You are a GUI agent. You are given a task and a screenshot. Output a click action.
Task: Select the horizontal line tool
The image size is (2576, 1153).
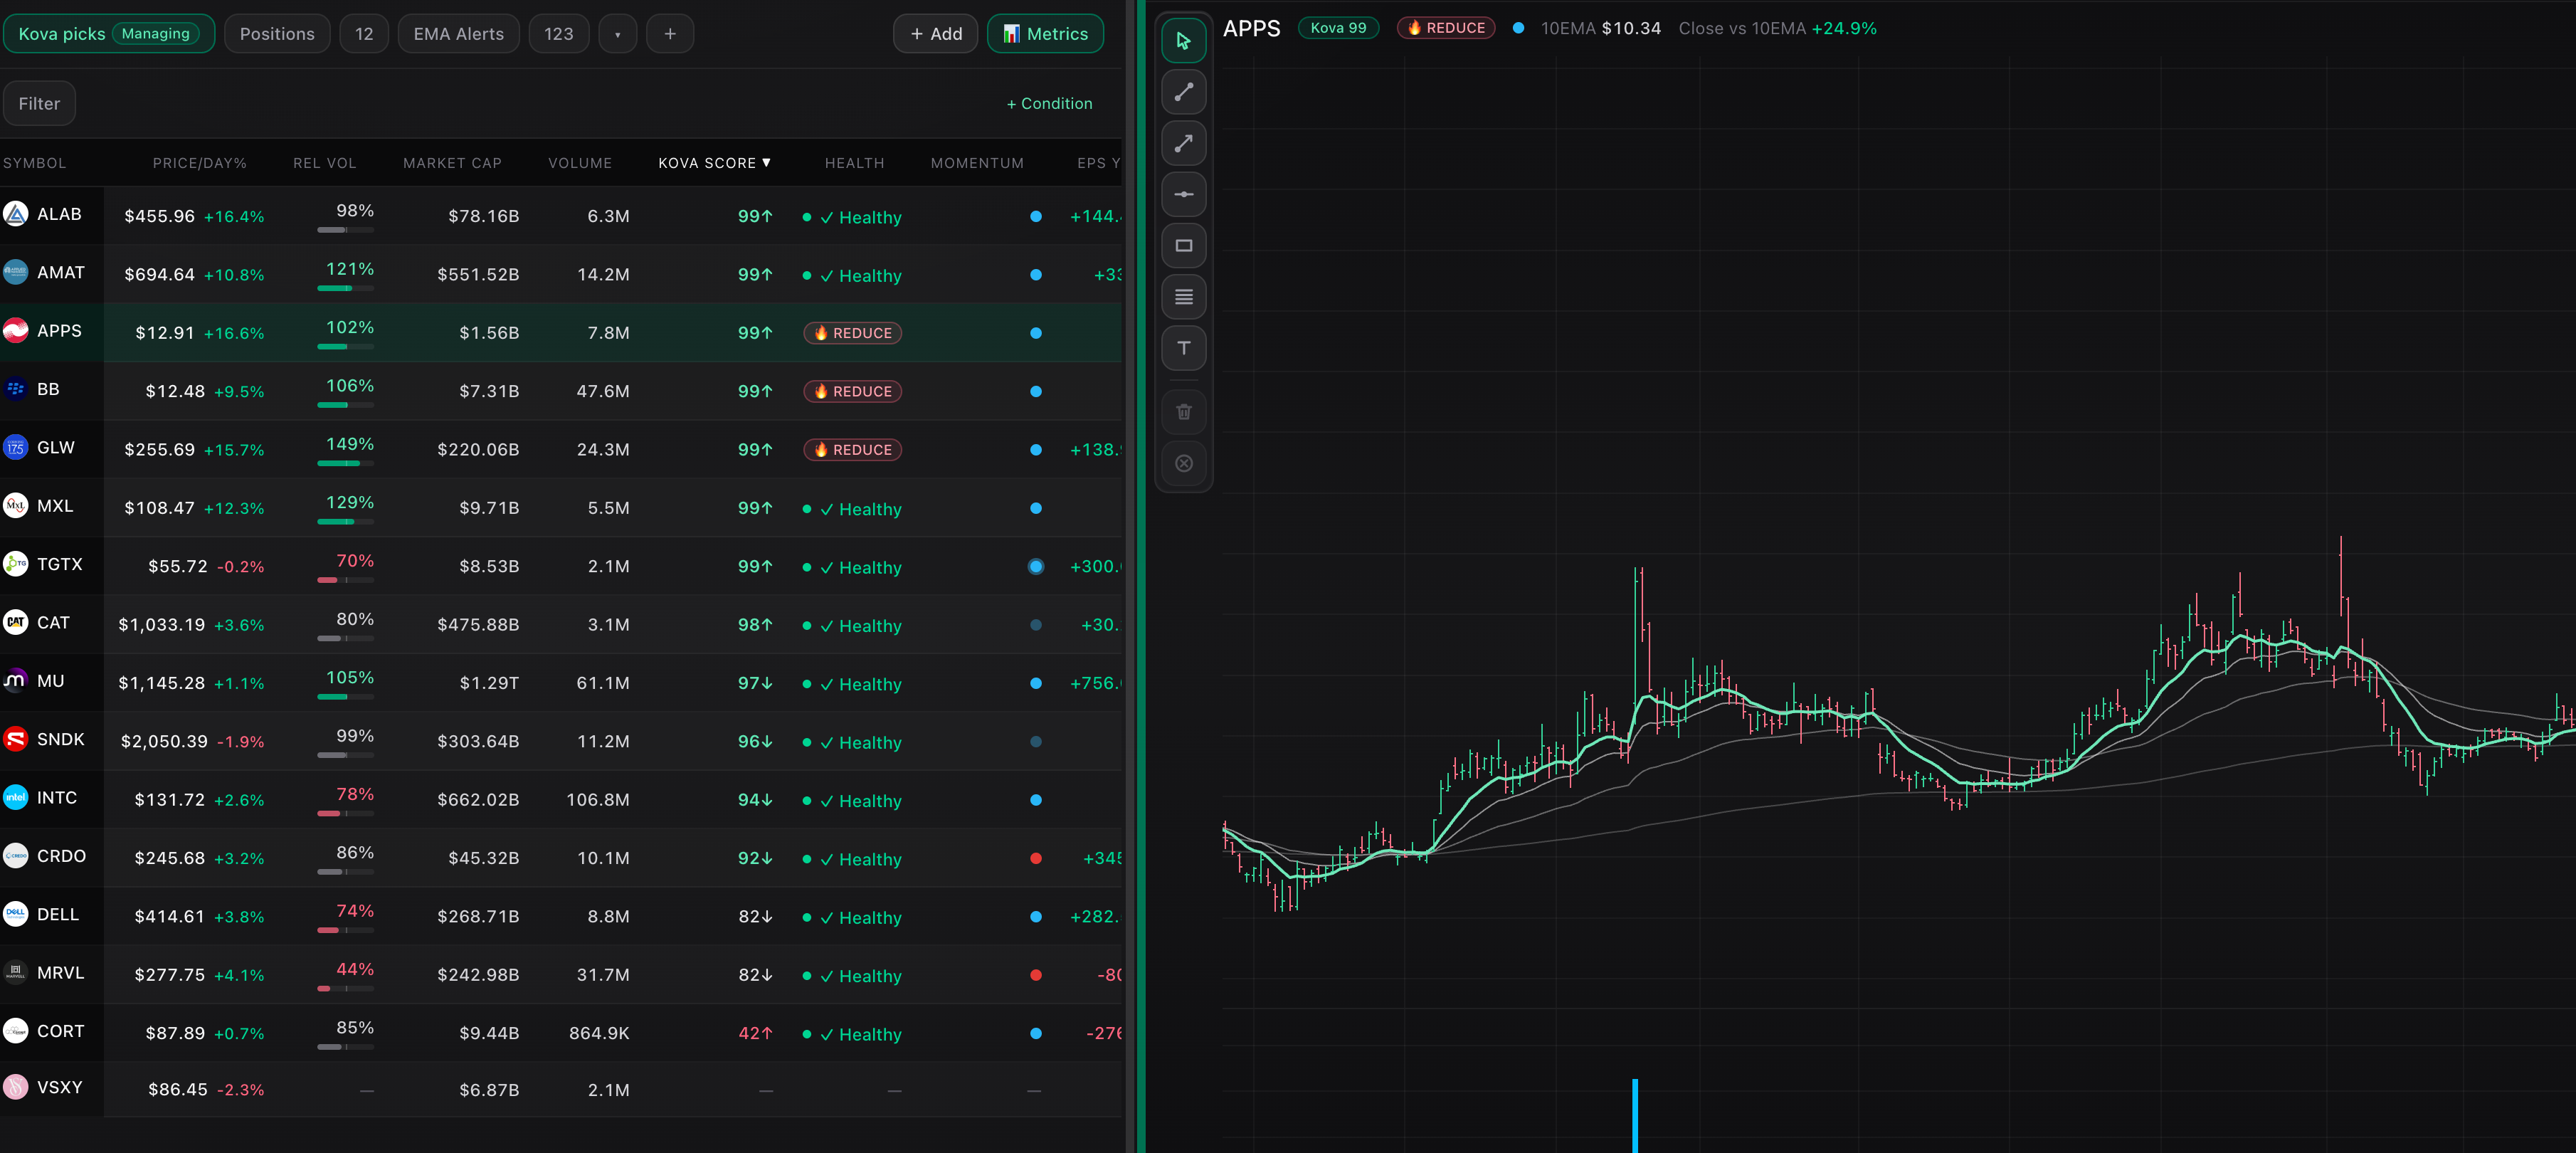tap(1183, 194)
